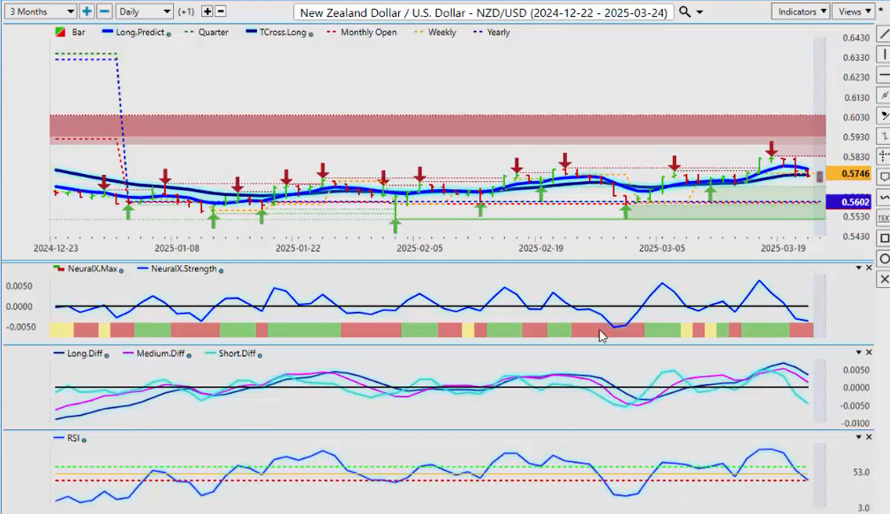The height and width of the screenshot is (514, 890).
Task: Click the magnifier symbol search icon
Action: 686,11
